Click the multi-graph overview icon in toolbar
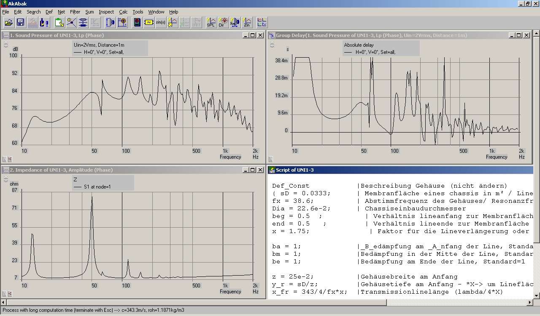This screenshot has width=540, height=316. pyautogui.click(x=262, y=23)
